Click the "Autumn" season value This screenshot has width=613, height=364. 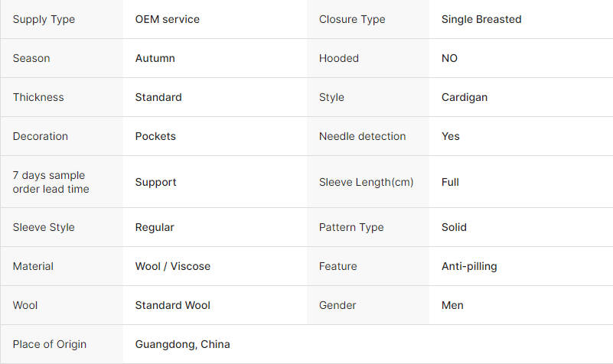[x=155, y=58]
